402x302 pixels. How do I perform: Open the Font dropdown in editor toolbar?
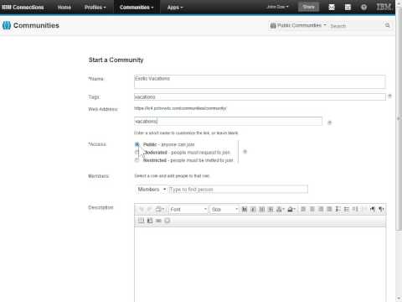click(188, 209)
